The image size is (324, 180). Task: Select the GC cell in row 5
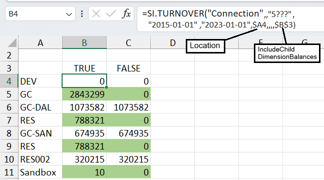tap(40, 94)
